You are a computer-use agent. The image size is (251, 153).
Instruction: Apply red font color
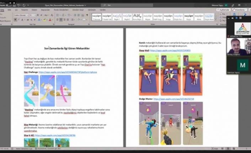pos(50,20)
